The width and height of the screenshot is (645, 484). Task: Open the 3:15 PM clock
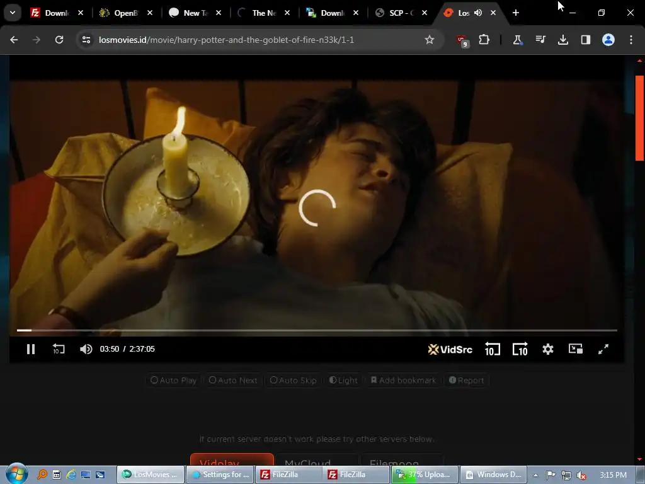click(613, 475)
